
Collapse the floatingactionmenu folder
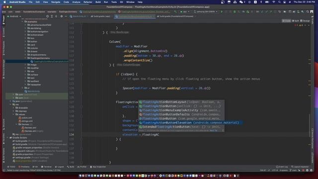[25, 58]
